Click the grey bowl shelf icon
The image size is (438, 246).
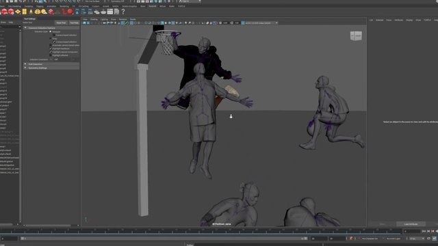(x=103, y=12)
